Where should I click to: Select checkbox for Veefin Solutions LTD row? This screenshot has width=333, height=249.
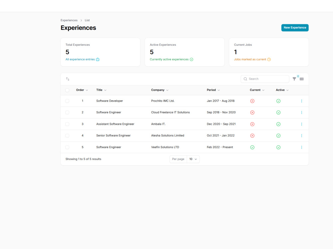[67, 147]
